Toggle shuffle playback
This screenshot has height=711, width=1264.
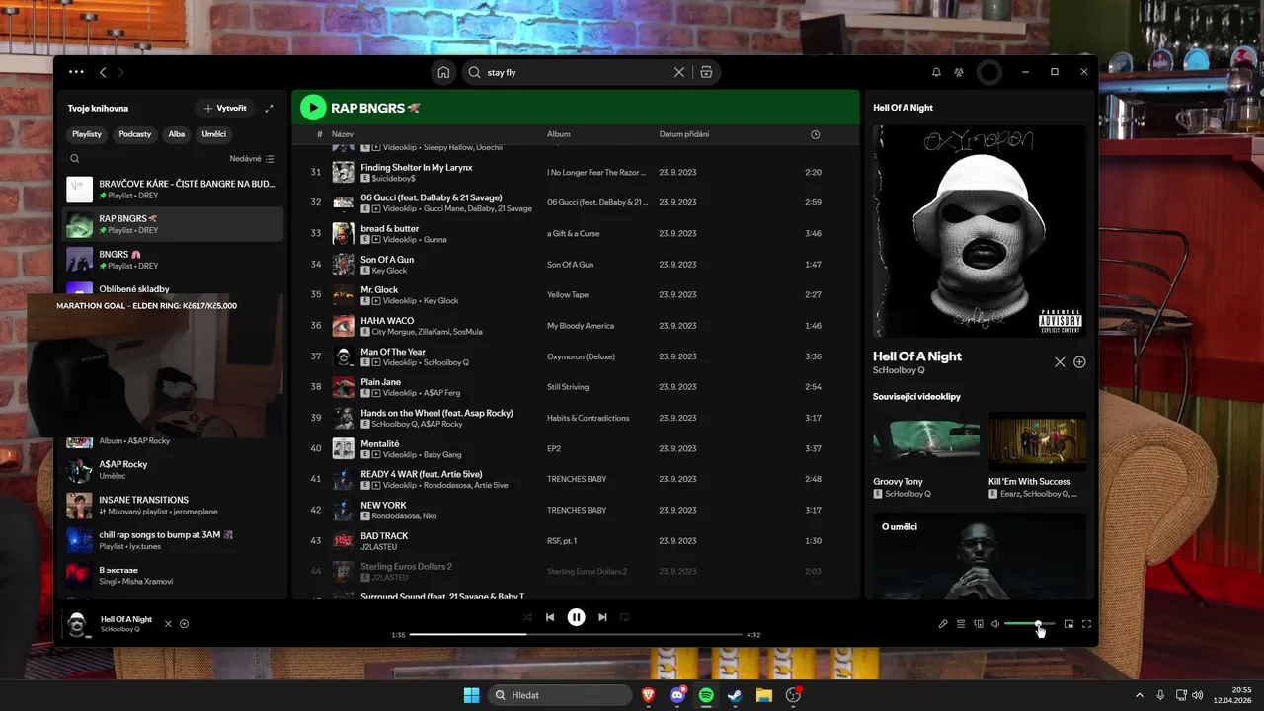click(527, 617)
